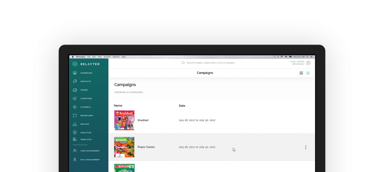Viewport: 384px width, 172px height.
Task: Click the Channels label
Action: point(86,107)
